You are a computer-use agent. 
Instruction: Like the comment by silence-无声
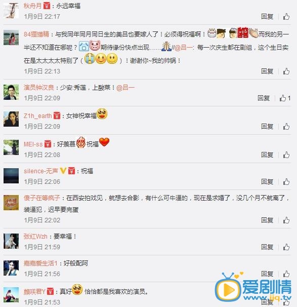(286, 182)
